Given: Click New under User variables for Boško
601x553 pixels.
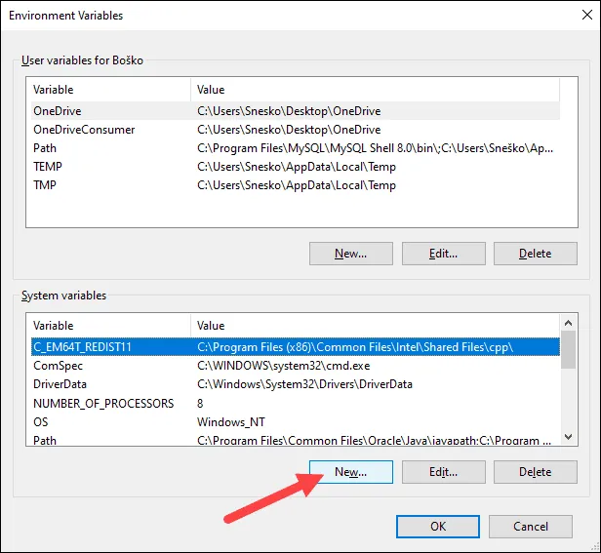Looking at the screenshot, I should 350,254.
